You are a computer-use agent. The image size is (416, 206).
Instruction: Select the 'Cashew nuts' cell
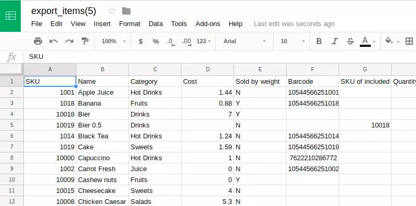pos(102,179)
